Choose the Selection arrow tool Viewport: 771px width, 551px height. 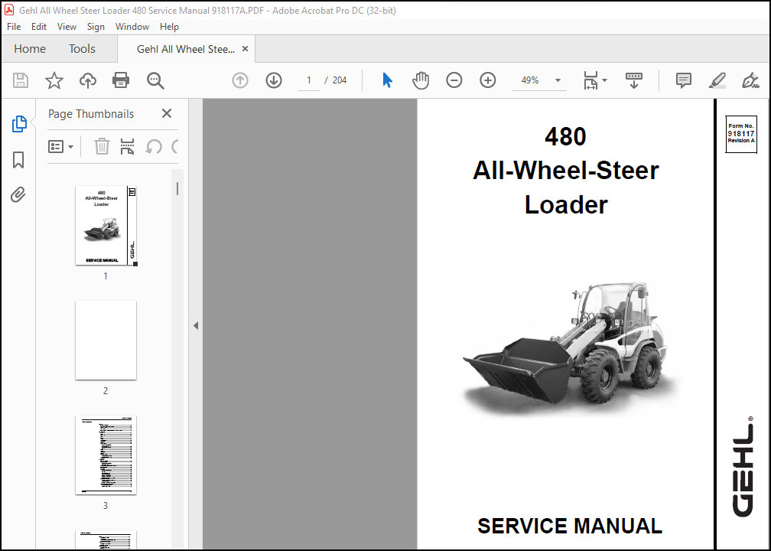coord(388,80)
